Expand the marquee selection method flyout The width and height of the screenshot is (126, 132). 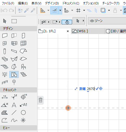[x=60, y=22]
